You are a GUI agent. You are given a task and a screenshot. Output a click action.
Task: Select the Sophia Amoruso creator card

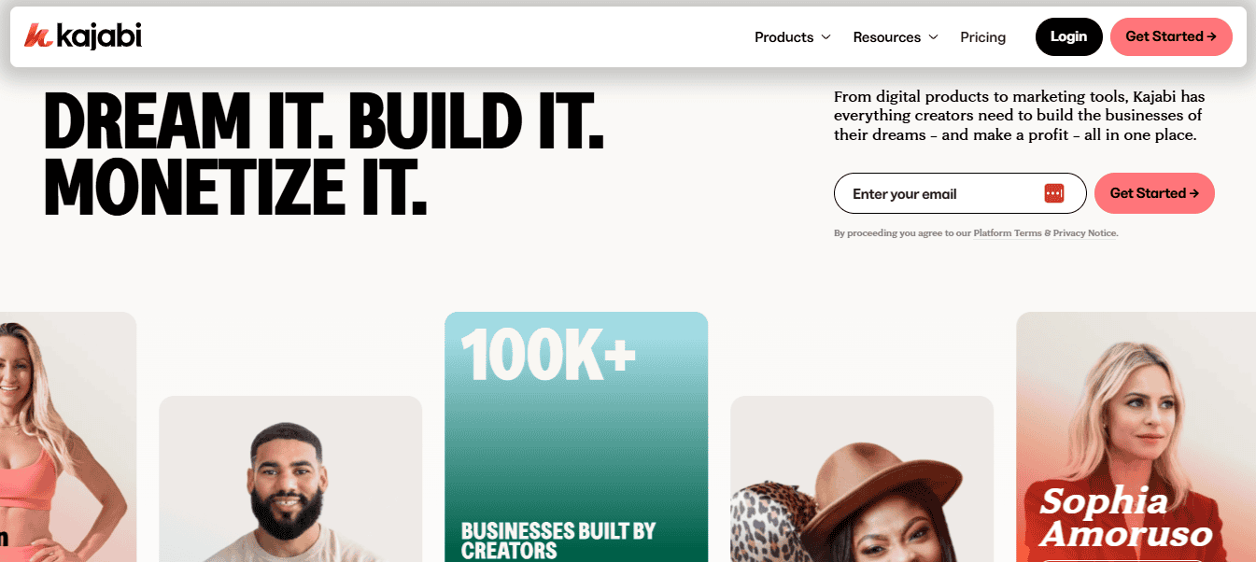(1136, 437)
